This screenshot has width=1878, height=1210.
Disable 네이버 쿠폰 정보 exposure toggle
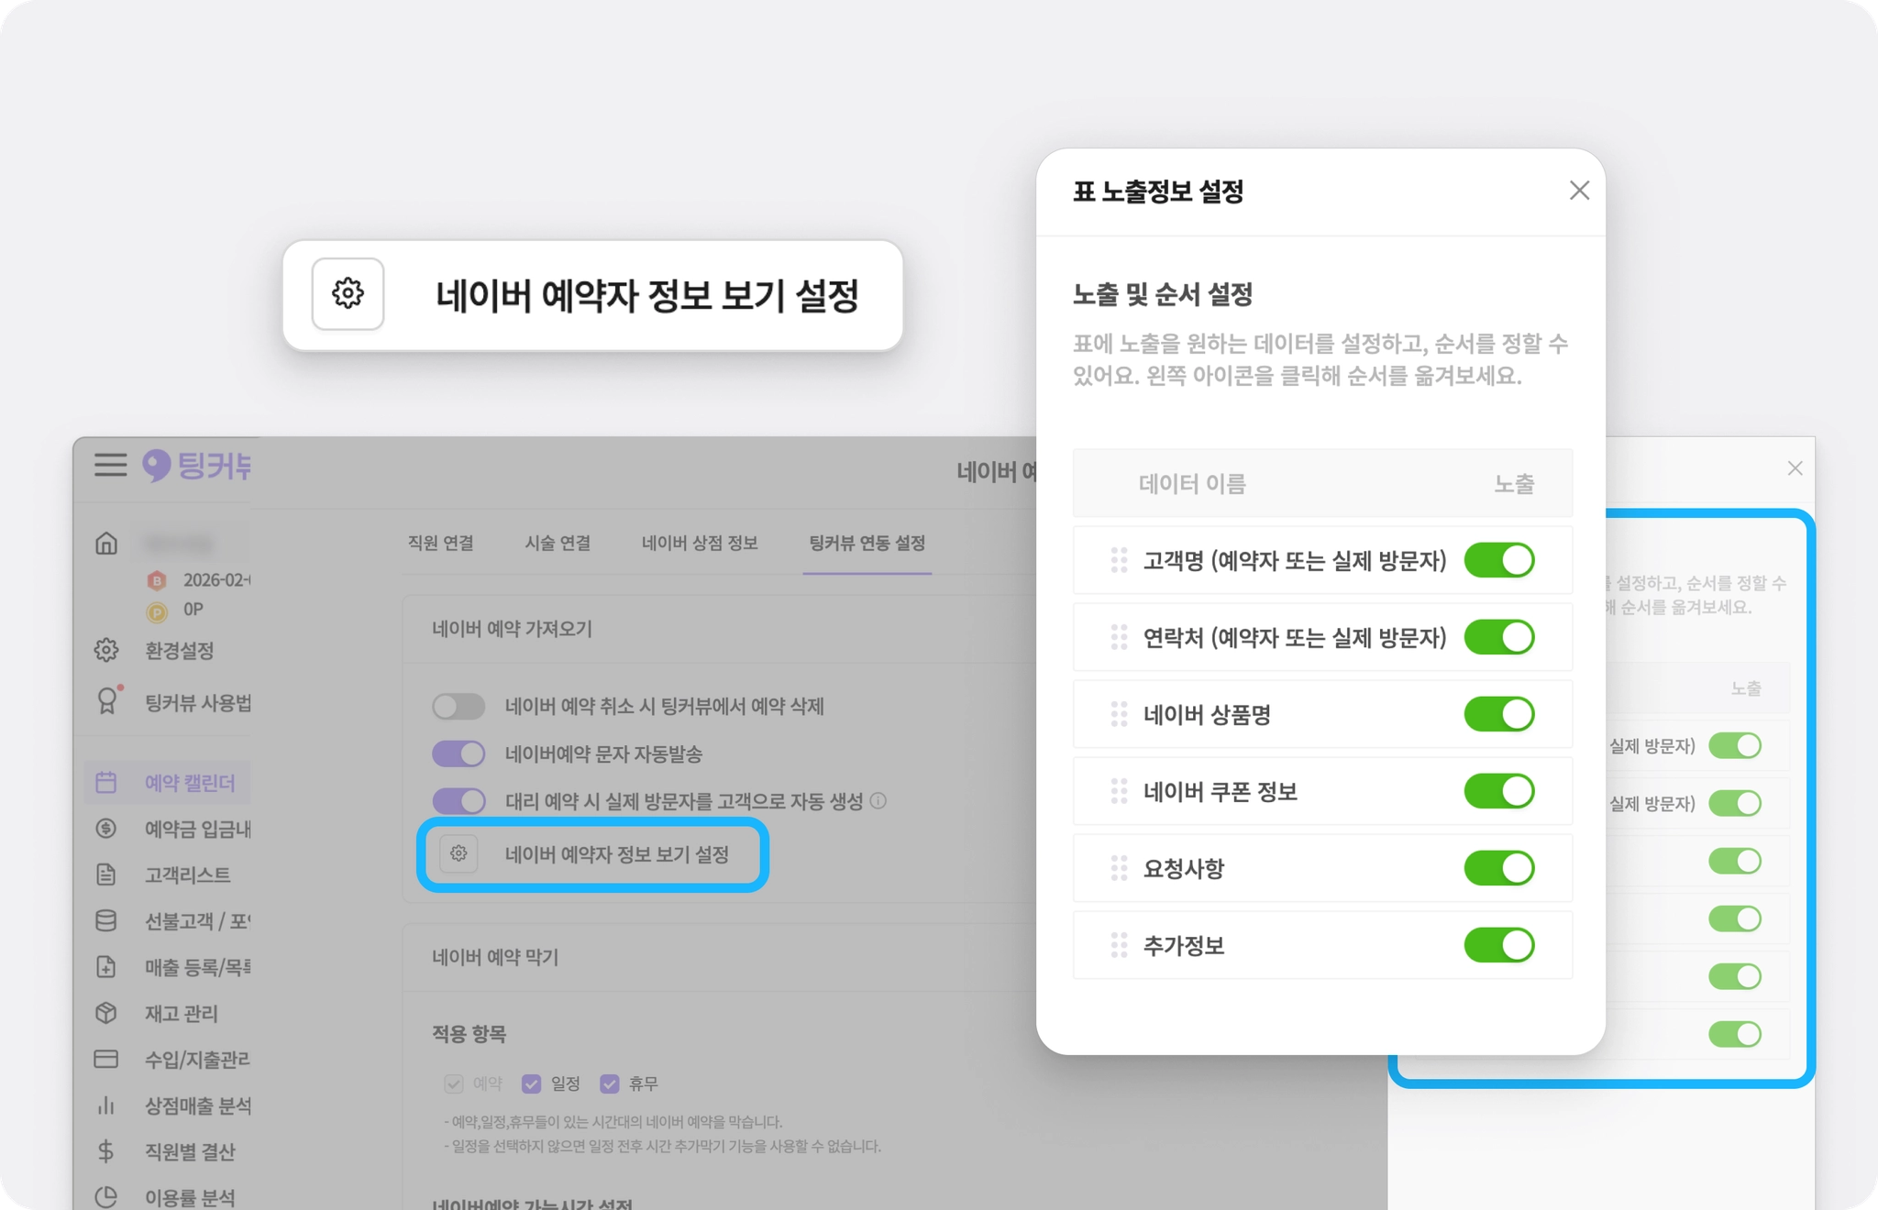pyautogui.click(x=1498, y=791)
